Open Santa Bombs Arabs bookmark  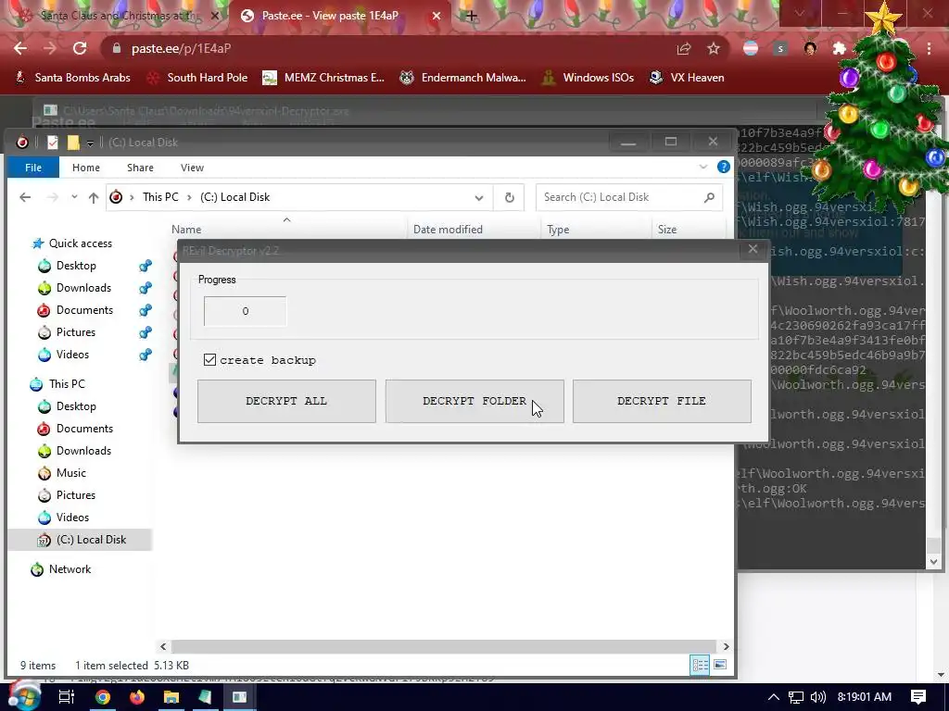[72, 78]
